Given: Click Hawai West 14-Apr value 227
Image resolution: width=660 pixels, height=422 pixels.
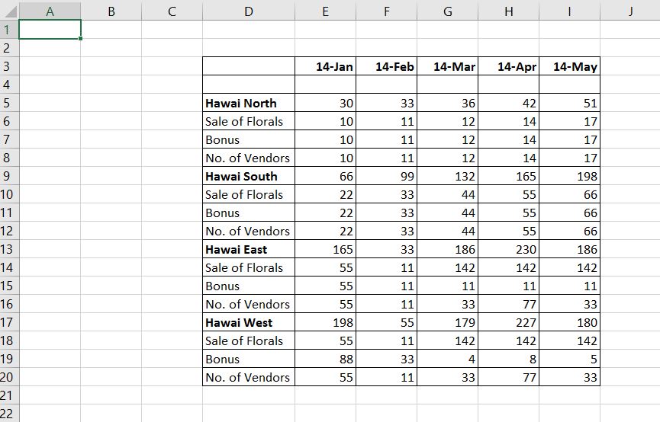Looking at the screenshot, I should pyautogui.click(x=508, y=322).
